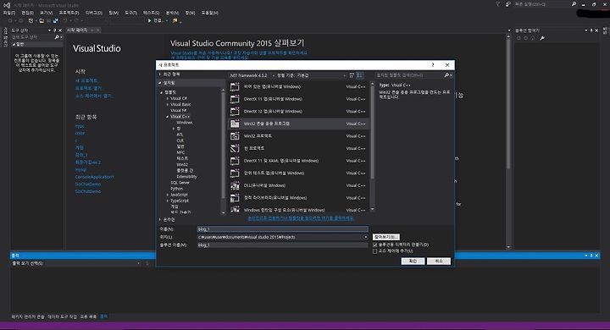Screen dimensions: 610x330
Task: Toggle create directory for solution checkbox
Action: click(375, 245)
